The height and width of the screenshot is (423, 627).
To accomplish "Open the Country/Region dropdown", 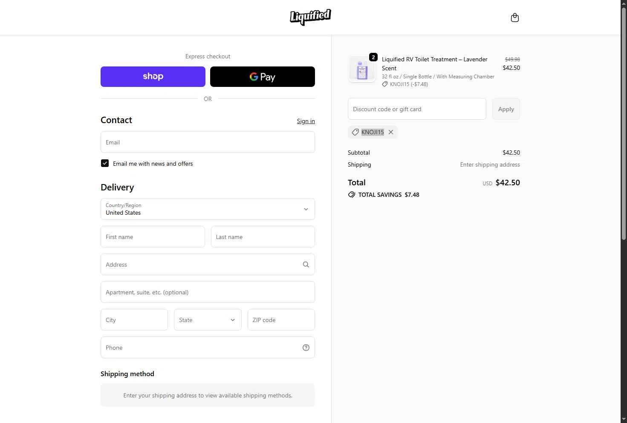I will 208,209.
